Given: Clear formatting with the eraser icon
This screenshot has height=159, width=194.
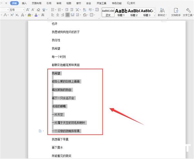Looking at the screenshot, I should click(38, 10).
